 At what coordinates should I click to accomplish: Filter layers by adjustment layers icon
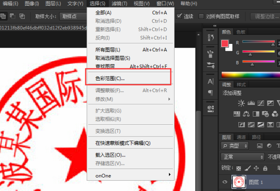[269, 146]
